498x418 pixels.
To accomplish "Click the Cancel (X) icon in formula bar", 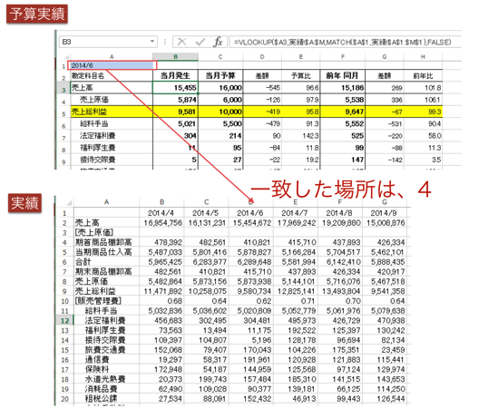I will (181, 42).
